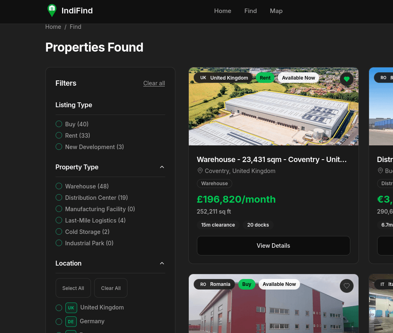Viewport: 393px width, 333px height.
Task: Click Select All in Location filter
Action: (x=73, y=288)
